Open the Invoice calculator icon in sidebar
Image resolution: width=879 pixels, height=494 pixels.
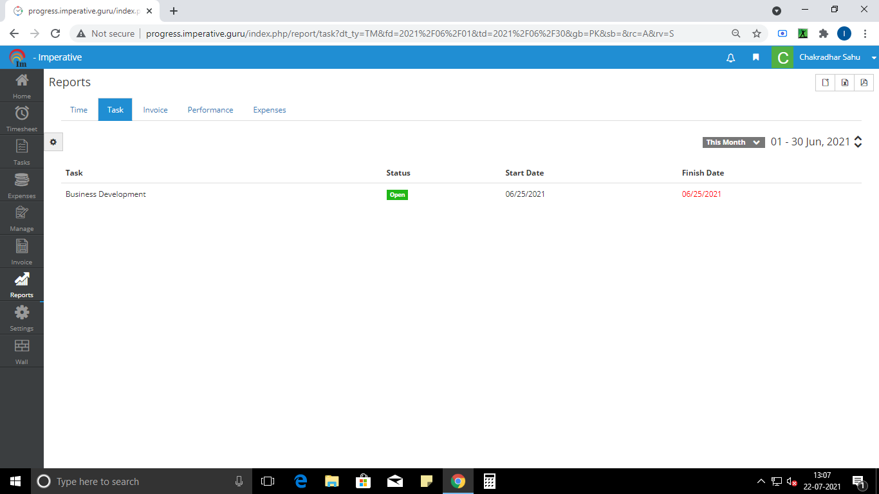click(22, 252)
